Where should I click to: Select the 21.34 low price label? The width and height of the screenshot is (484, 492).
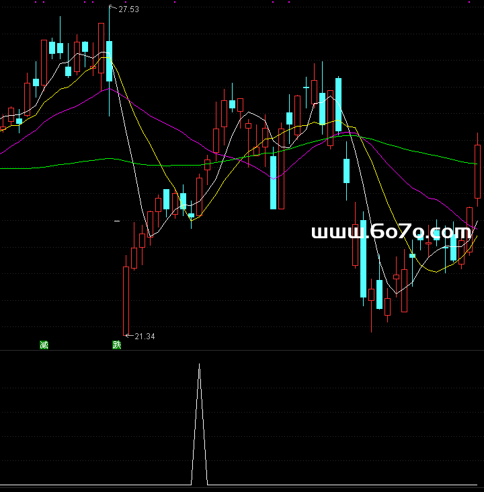click(145, 337)
